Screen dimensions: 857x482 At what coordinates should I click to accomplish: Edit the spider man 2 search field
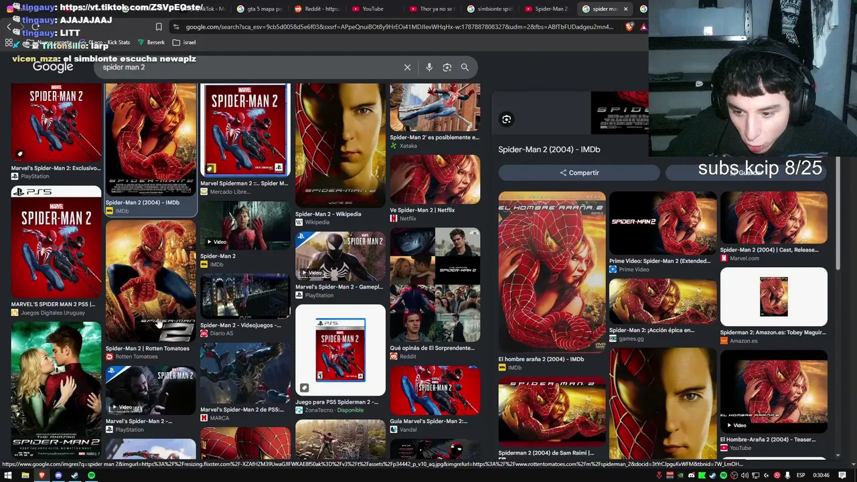tap(248, 67)
